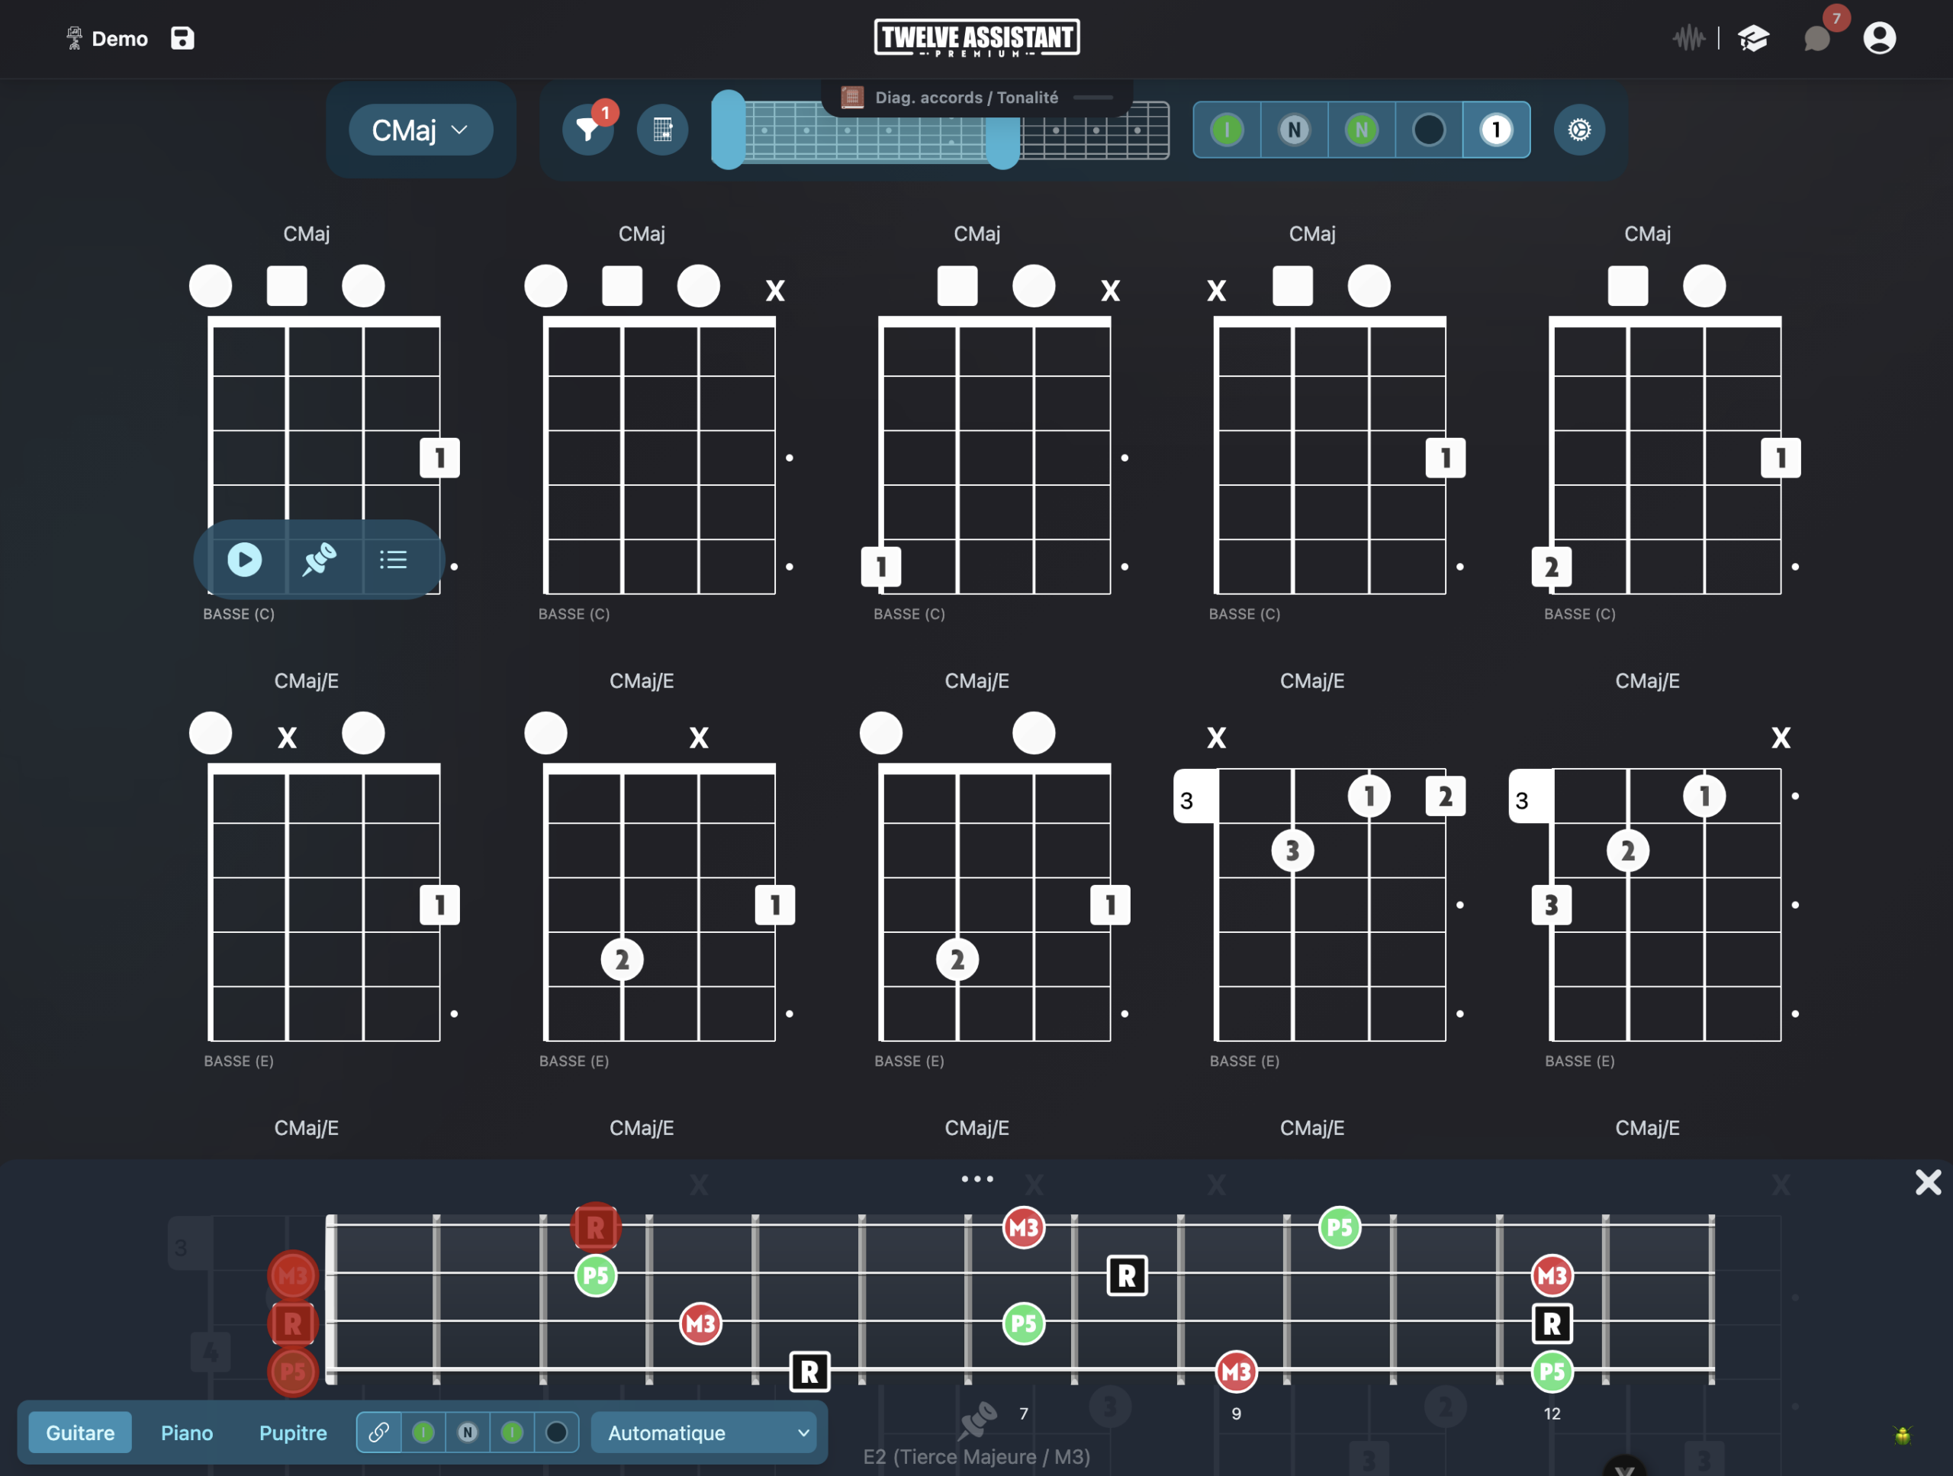Open the user account profile icon
Viewport: 1953px width, 1476px height.
pos(1879,38)
